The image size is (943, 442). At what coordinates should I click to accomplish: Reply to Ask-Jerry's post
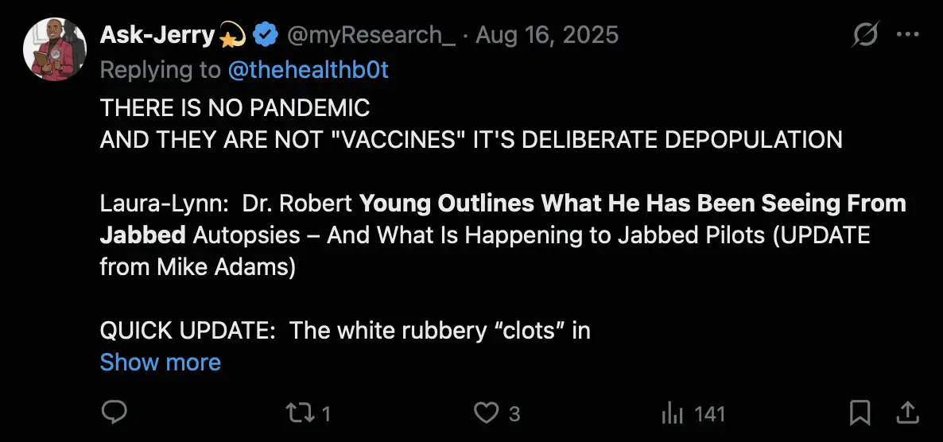pos(114,413)
